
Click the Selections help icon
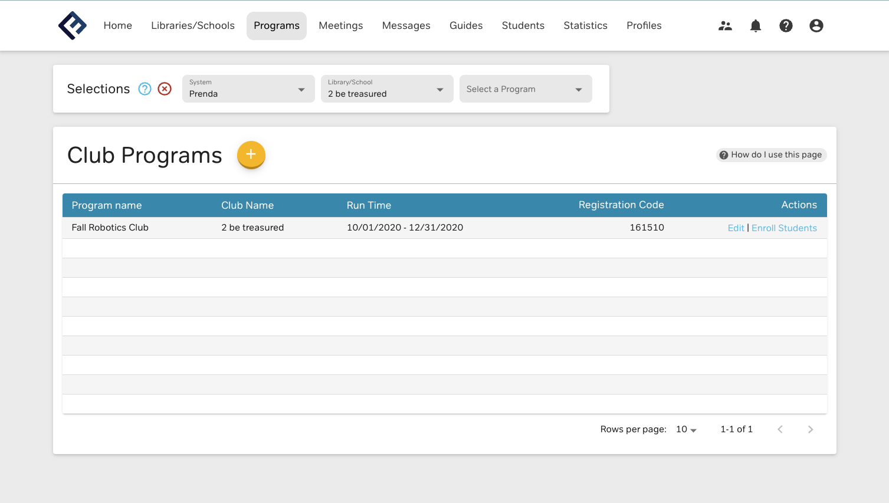tap(145, 88)
